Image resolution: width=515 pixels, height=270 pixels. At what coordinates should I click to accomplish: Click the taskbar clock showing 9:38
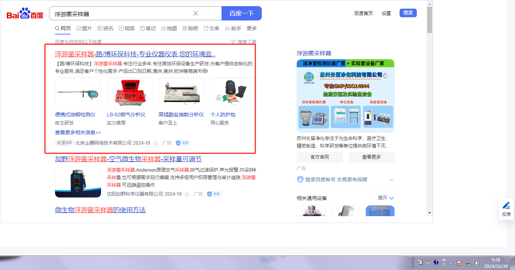click(x=496, y=263)
